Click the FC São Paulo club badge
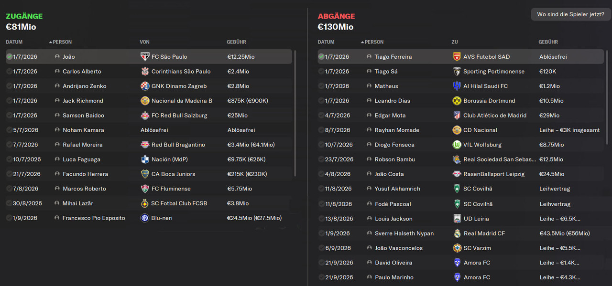612x286 pixels. [x=145, y=57]
